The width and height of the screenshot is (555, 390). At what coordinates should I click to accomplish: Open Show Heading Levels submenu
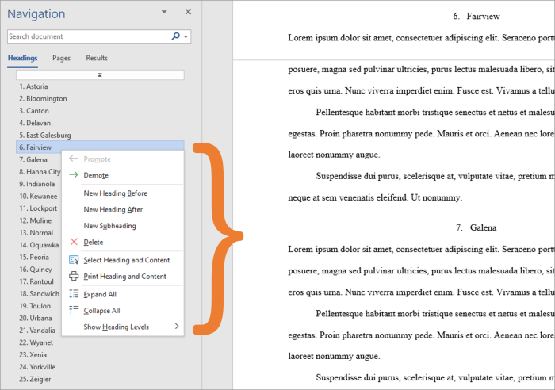pyautogui.click(x=123, y=327)
